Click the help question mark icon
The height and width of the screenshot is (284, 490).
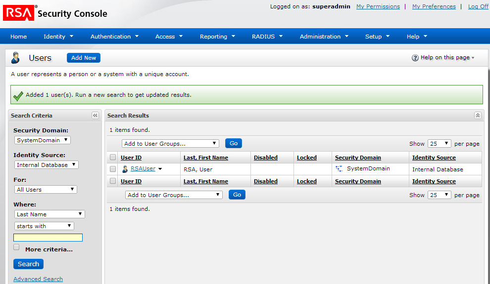coord(415,58)
